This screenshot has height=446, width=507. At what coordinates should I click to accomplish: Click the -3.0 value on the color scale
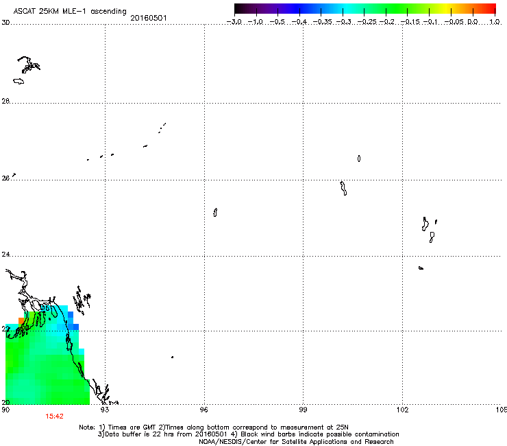point(234,22)
